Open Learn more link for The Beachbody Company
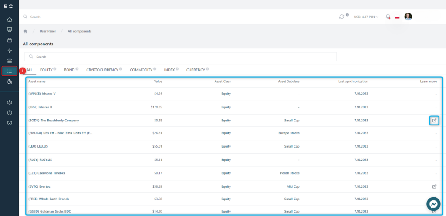 434,120
